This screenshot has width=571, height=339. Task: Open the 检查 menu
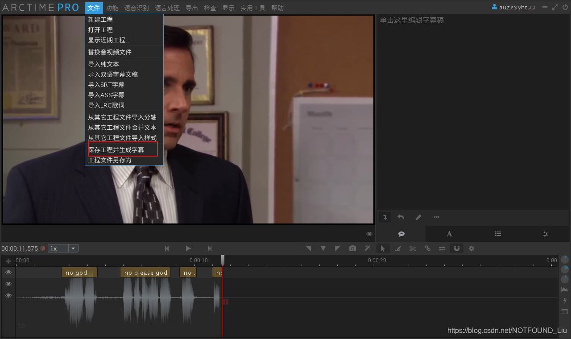[x=210, y=8]
